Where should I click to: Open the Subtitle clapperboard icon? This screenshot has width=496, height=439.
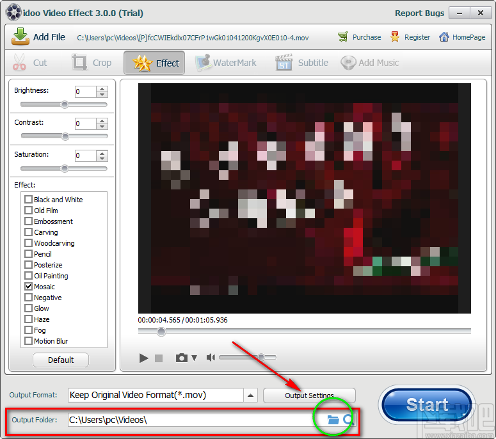(x=284, y=62)
